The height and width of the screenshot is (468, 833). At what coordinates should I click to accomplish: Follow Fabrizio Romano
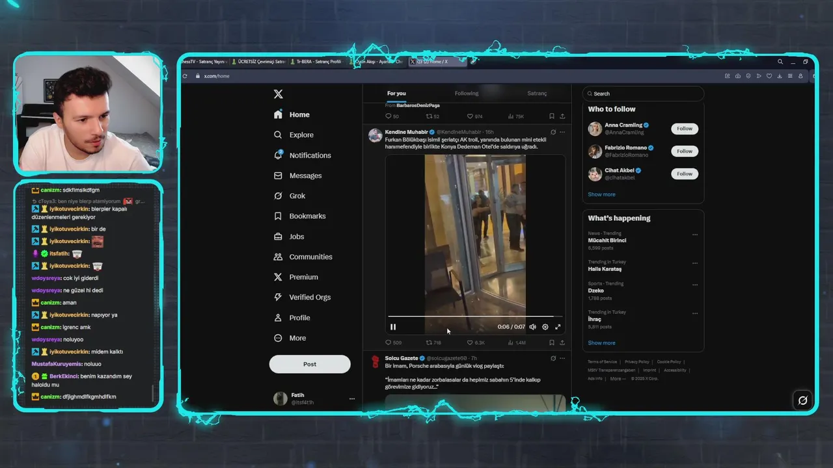click(685, 151)
